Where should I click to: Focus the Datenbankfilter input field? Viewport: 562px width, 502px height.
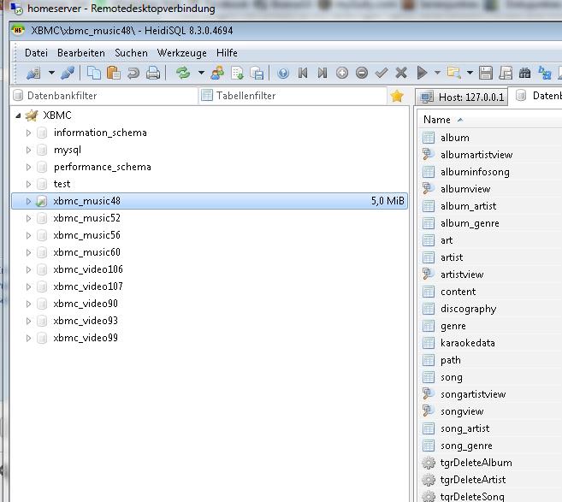104,96
